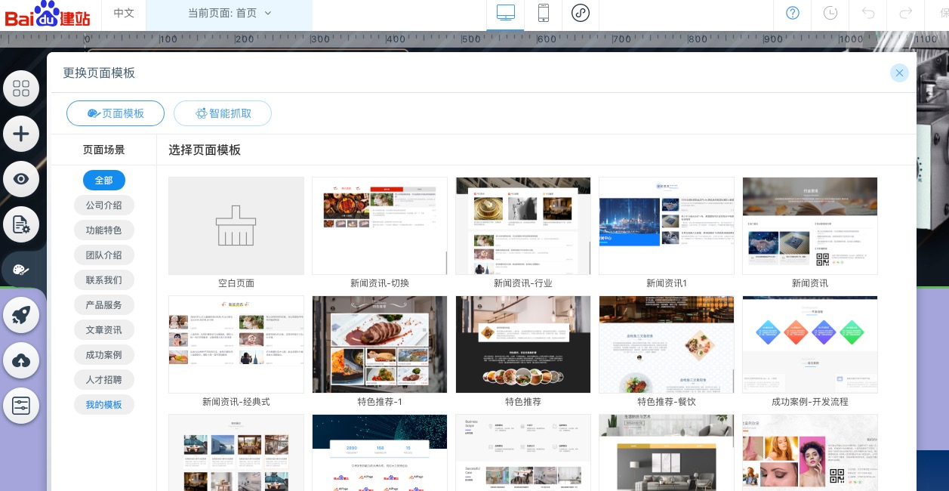Choose the 空白页面 blank template

tap(236, 226)
